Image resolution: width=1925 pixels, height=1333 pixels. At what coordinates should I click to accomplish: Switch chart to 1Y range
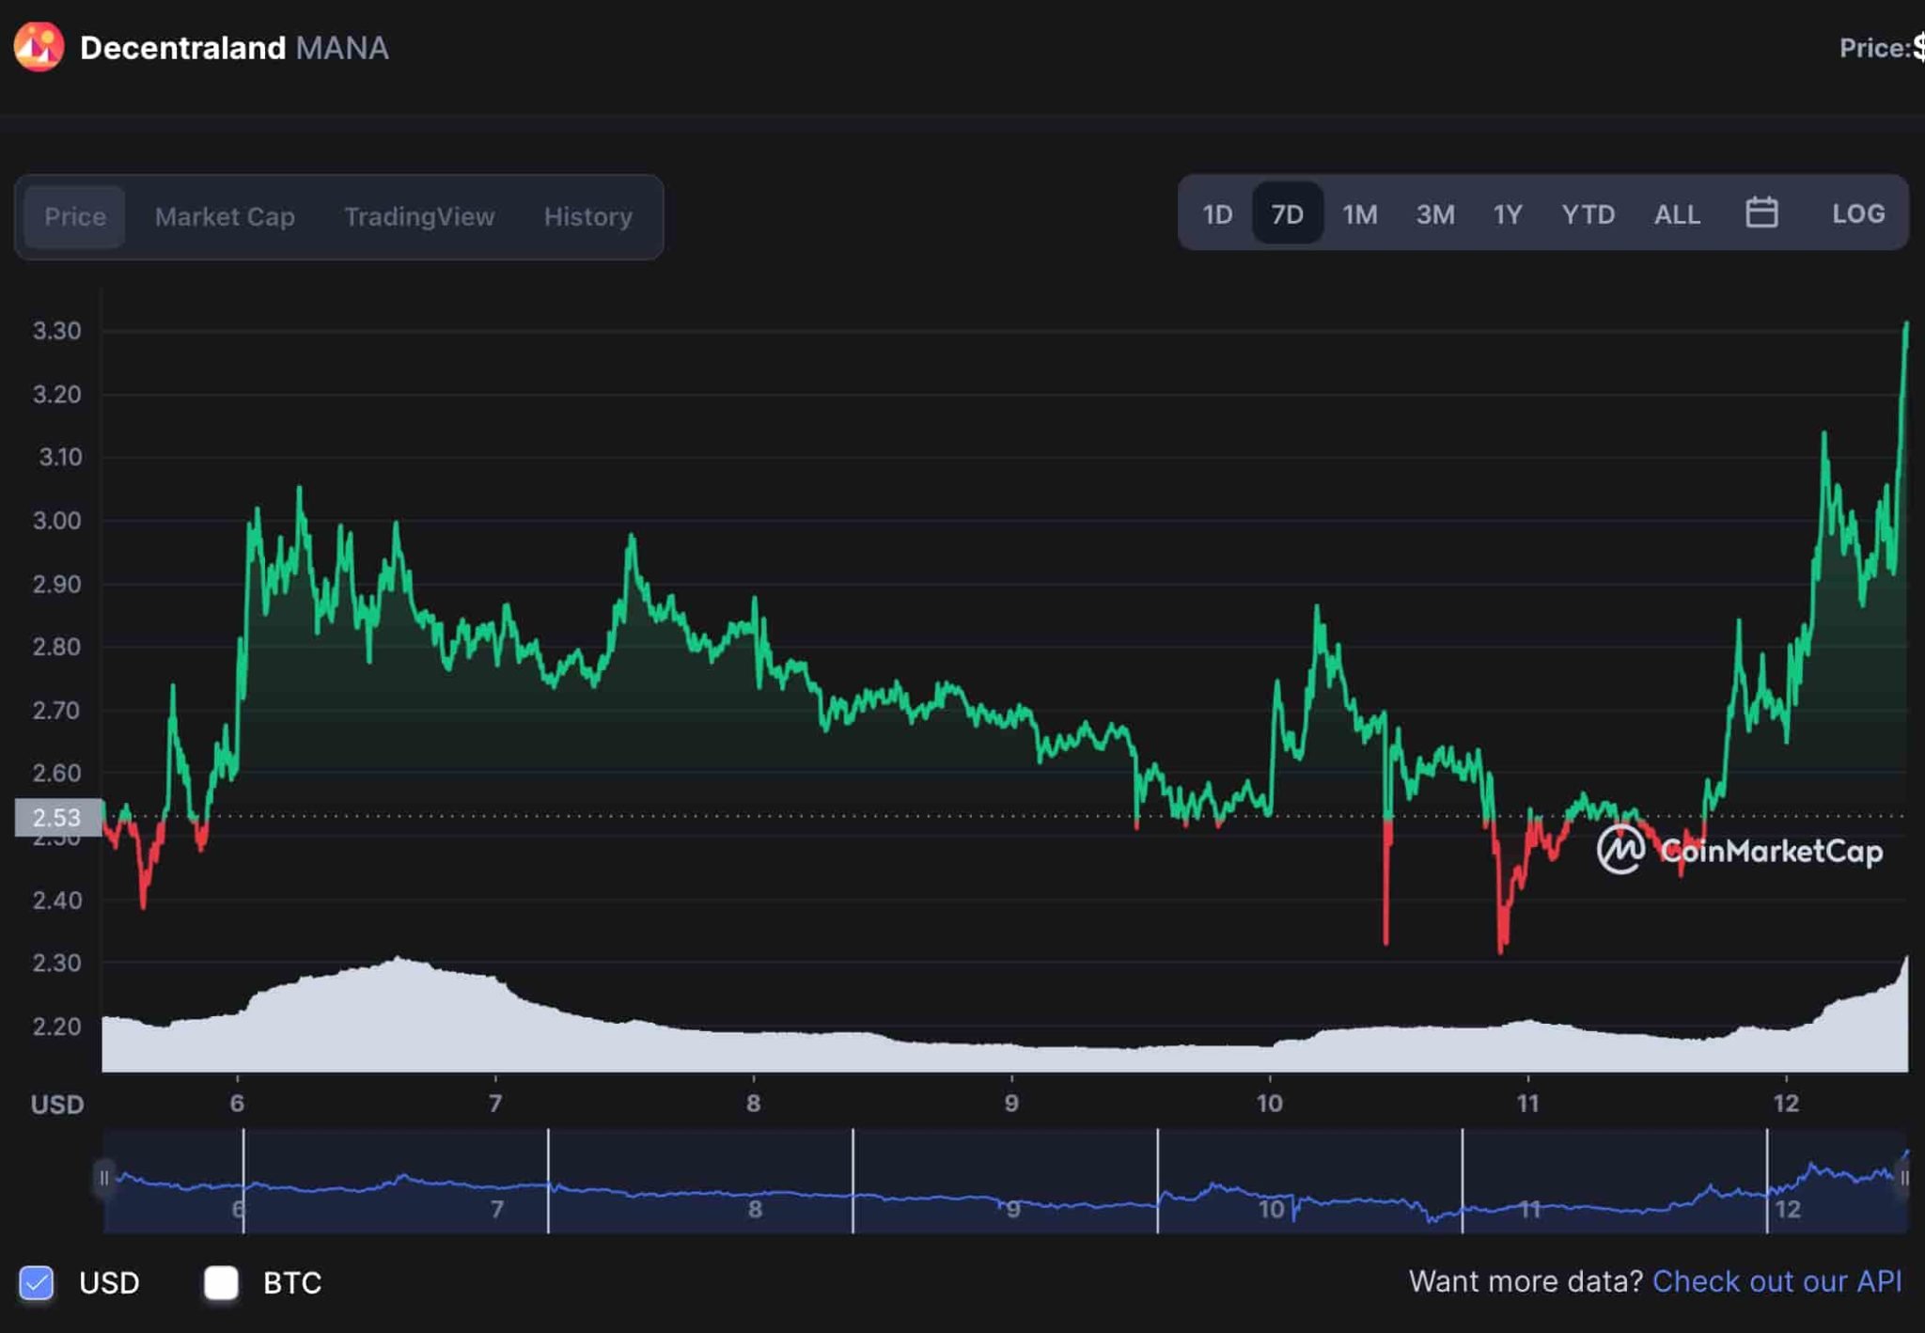[x=1507, y=214]
